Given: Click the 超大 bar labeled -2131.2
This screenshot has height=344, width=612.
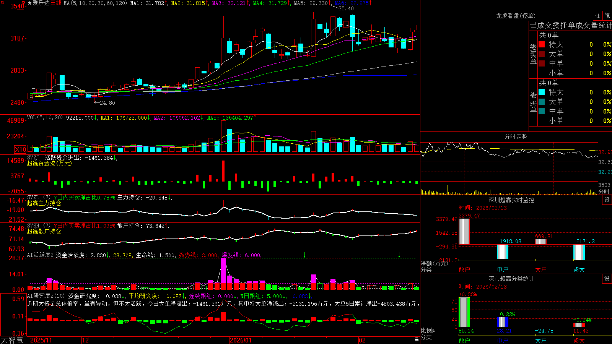Looking at the screenshot, I should [579, 252].
